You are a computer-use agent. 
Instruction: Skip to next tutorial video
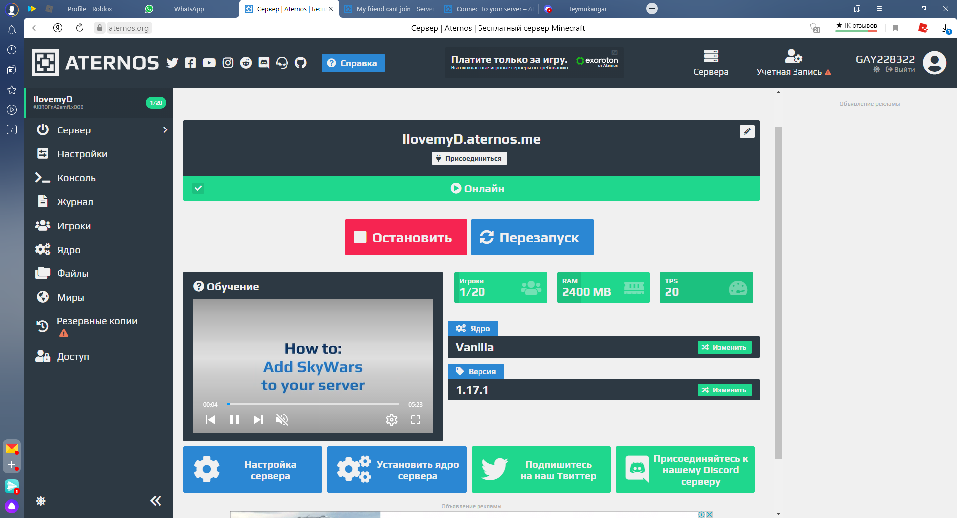click(x=258, y=420)
